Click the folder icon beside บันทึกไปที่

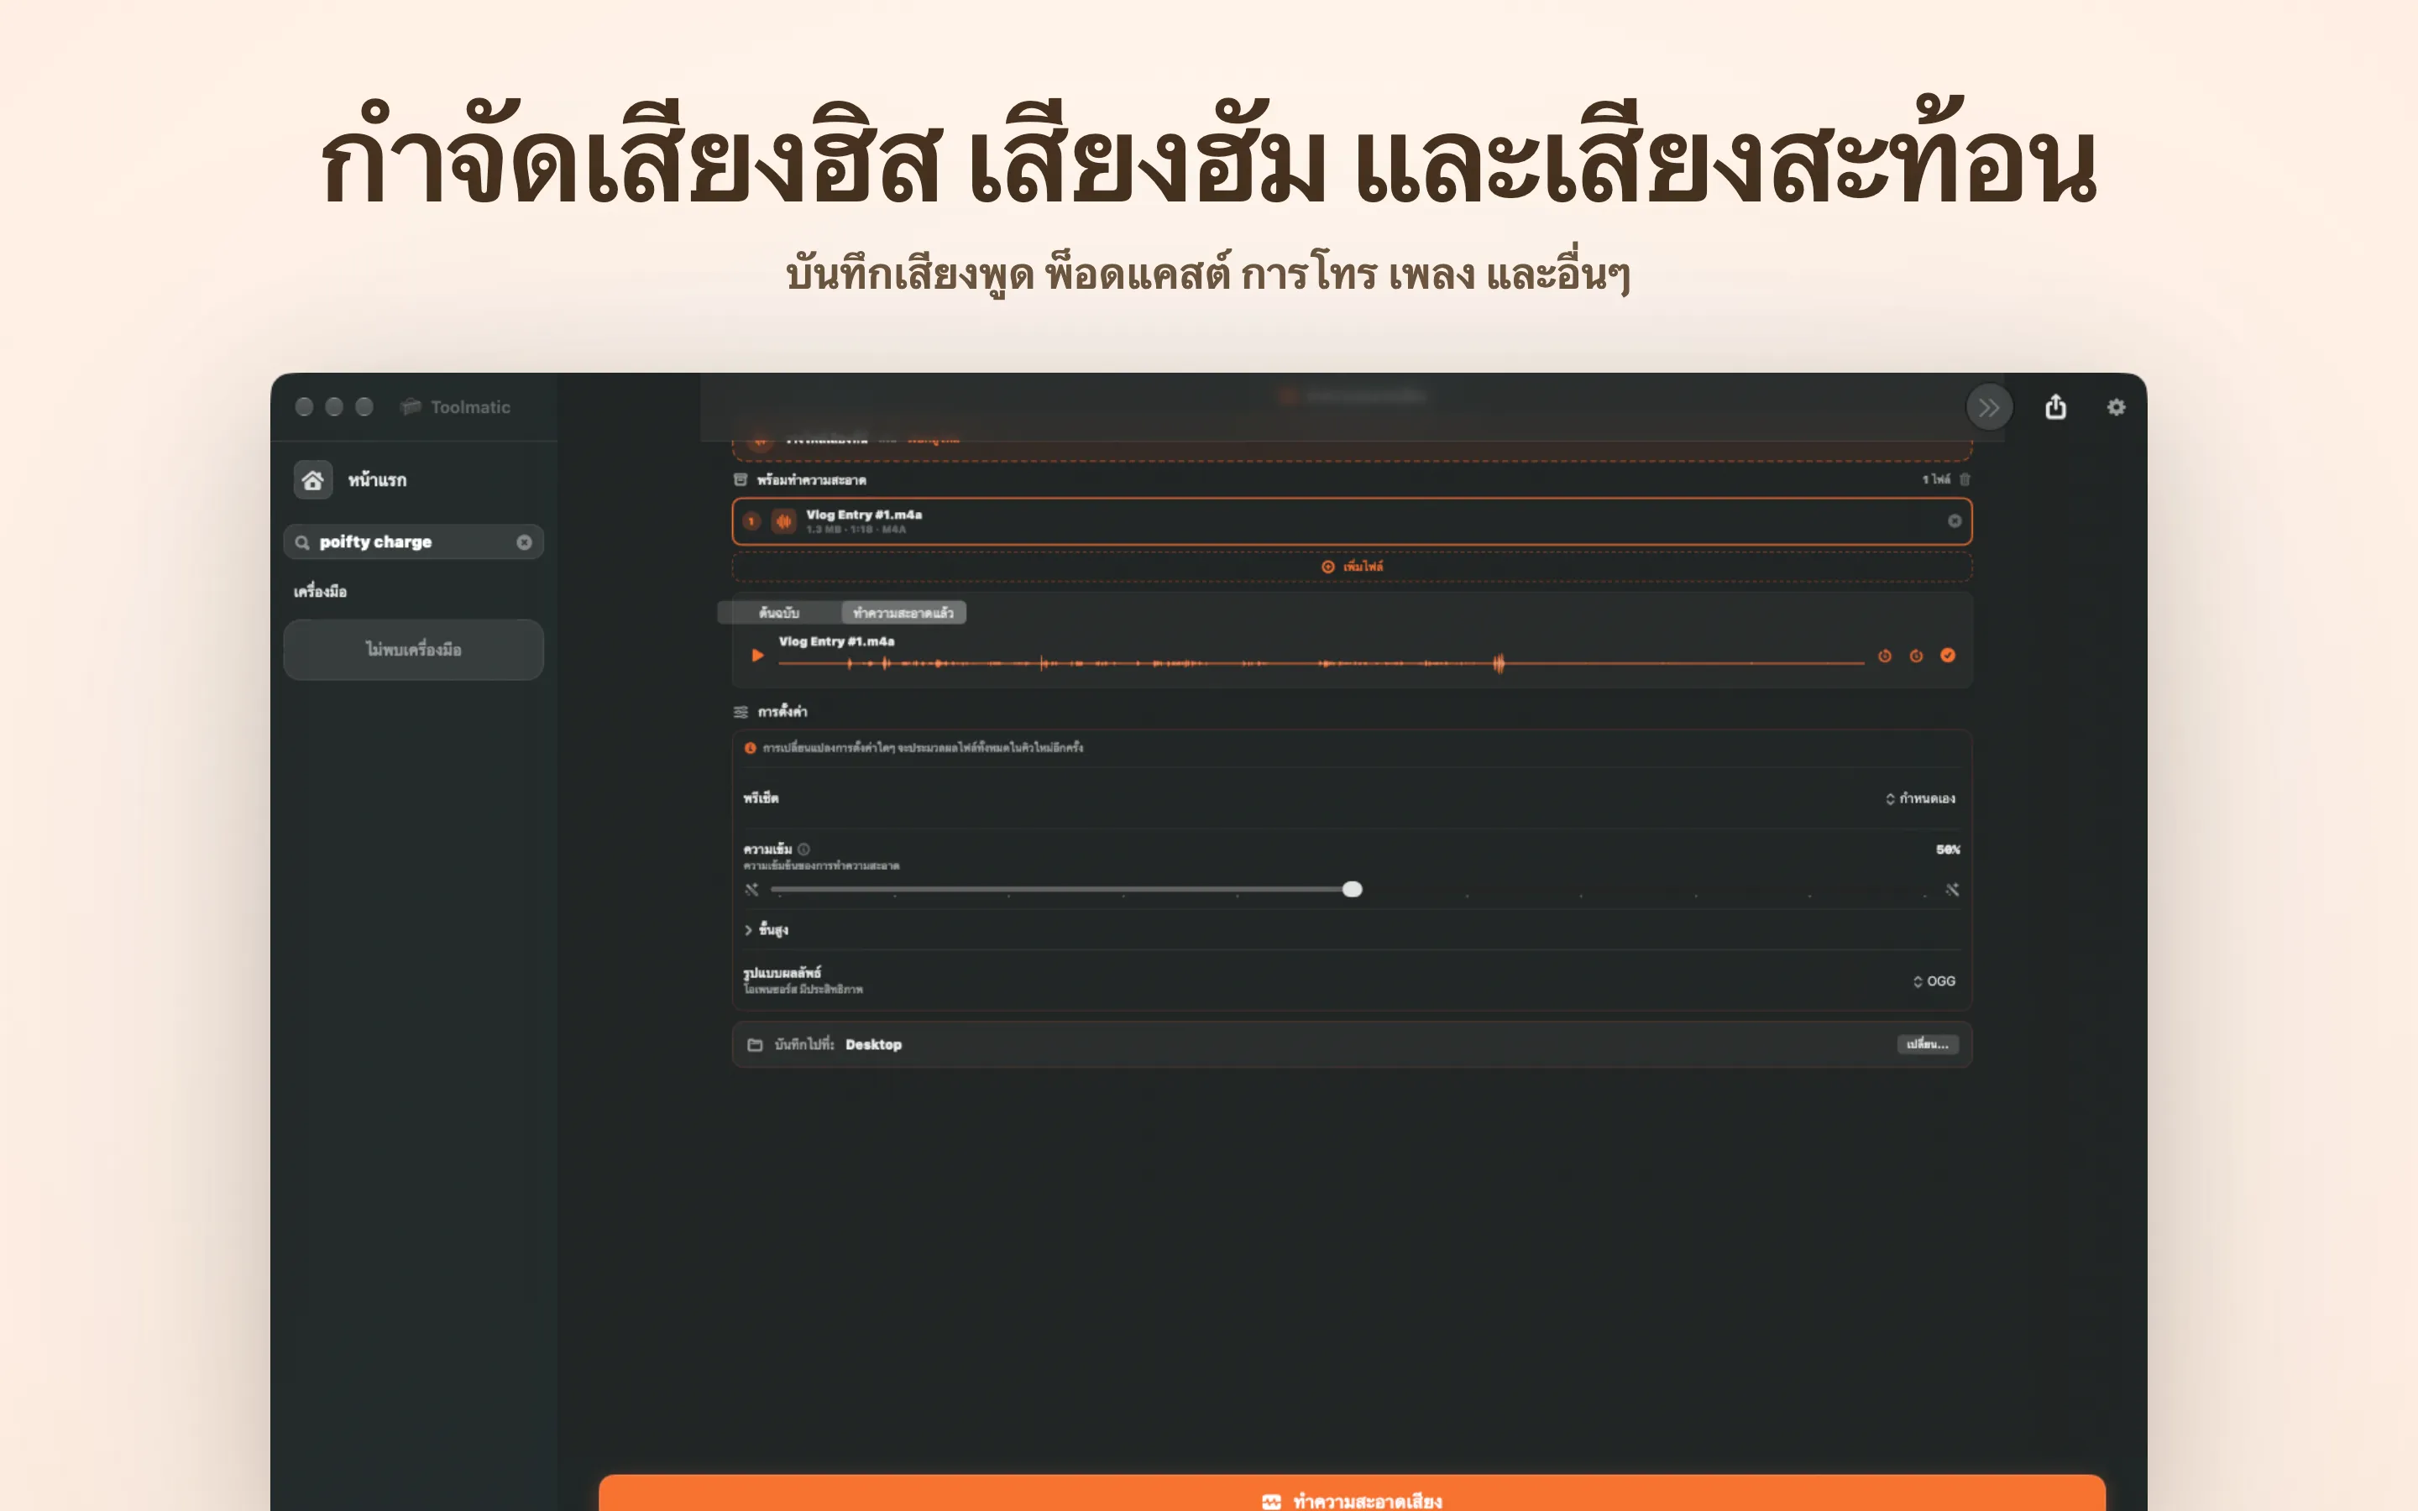click(755, 1045)
